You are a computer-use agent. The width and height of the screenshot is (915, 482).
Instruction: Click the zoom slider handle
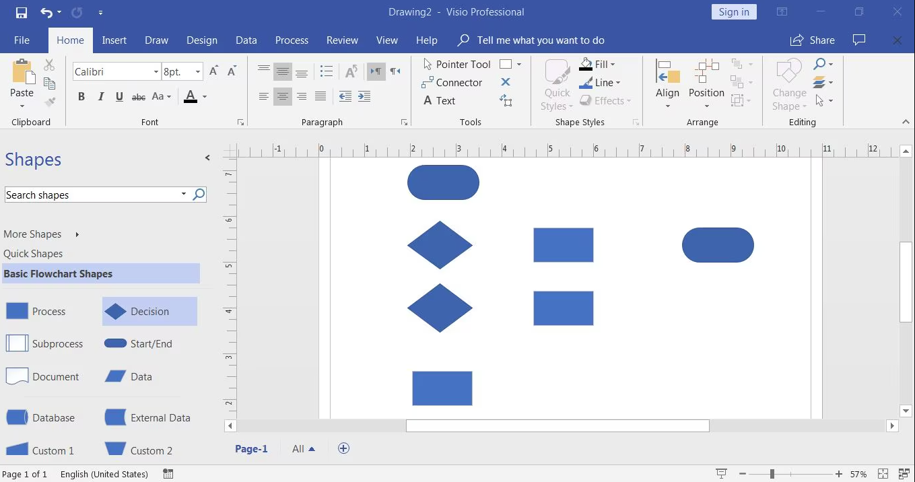pos(772,474)
